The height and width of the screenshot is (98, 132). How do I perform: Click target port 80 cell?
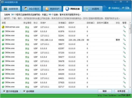(88, 40)
